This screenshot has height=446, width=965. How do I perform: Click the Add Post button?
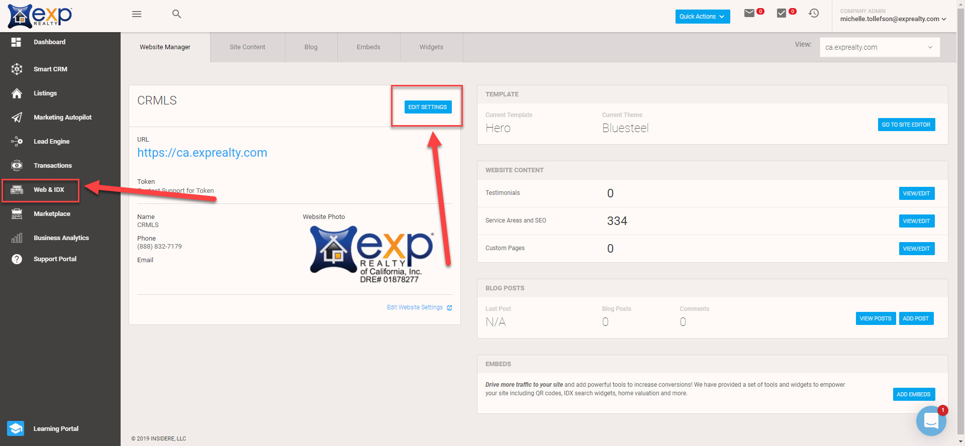[916, 318]
